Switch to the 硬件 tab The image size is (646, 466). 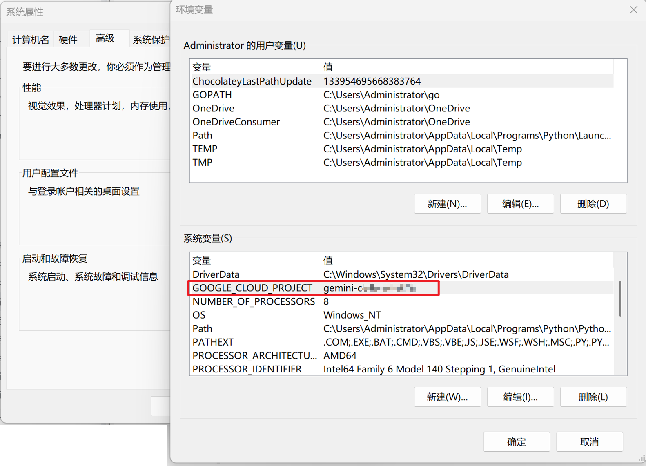click(x=68, y=40)
